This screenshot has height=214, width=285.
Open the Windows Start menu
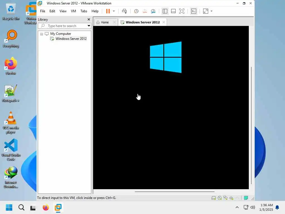click(x=9, y=207)
